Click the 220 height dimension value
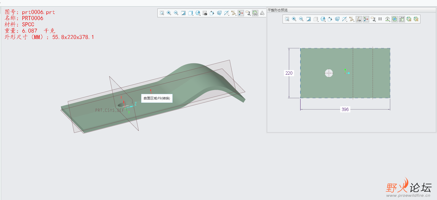This screenshot has width=437, height=200. click(x=289, y=73)
